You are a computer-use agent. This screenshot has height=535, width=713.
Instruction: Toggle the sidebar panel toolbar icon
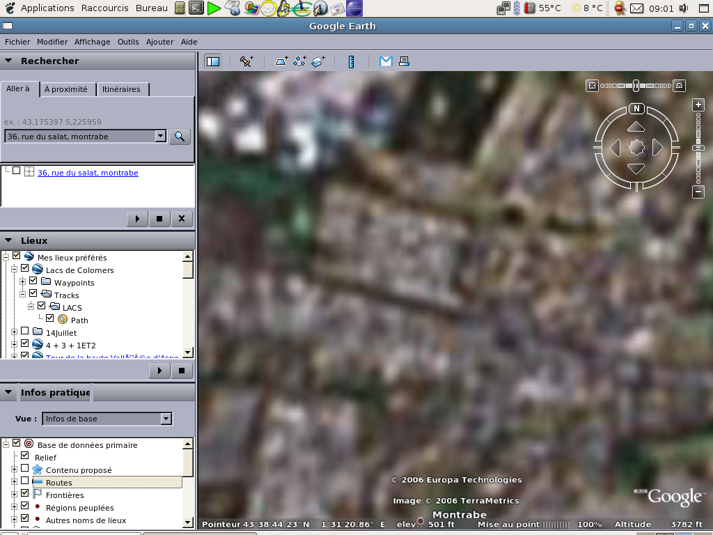click(213, 61)
